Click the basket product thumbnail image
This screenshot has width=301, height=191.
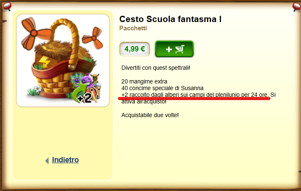(63, 61)
